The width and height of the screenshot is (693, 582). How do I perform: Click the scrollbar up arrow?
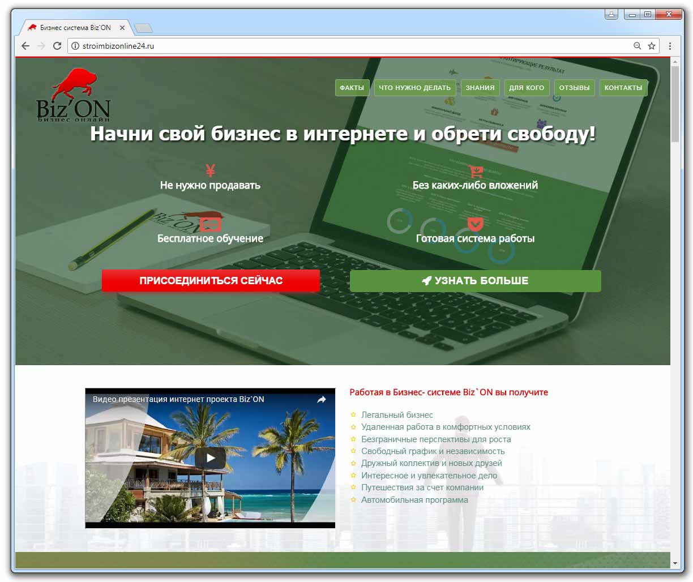674,62
